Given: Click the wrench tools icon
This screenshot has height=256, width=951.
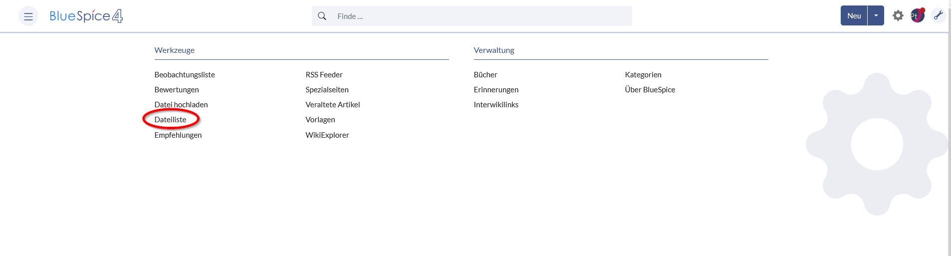Looking at the screenshot, I should click(939, 15).
